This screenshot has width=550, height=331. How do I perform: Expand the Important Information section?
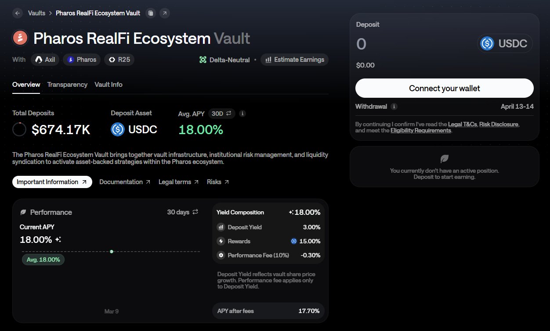pos(52,182)
